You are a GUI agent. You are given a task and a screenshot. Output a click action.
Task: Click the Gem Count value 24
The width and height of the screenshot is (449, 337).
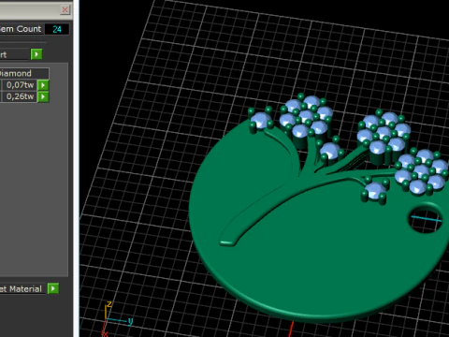[x=57, y=29]
